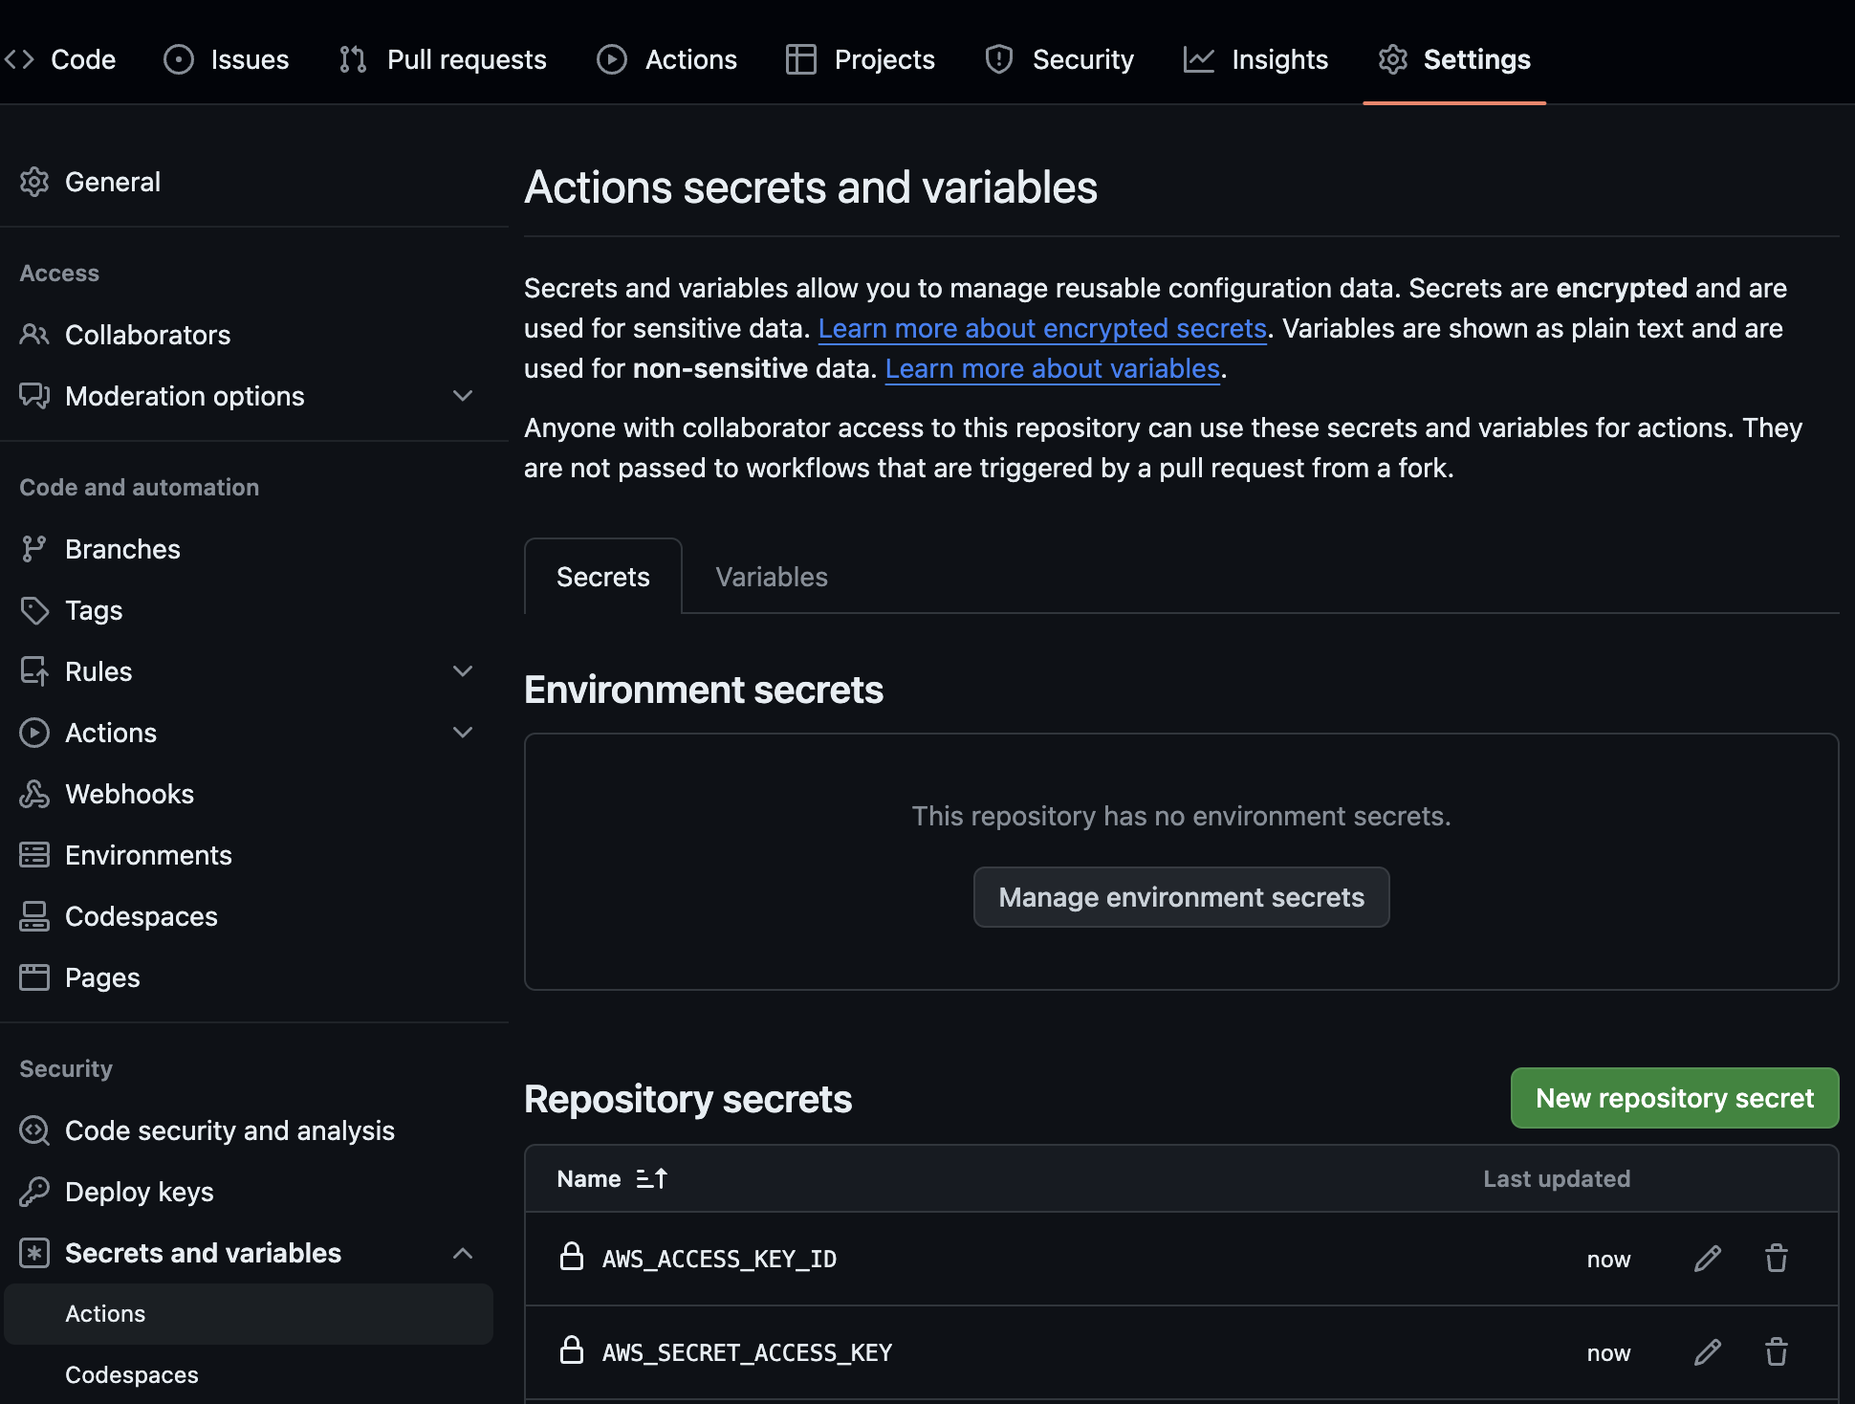Image resolution: width=1855 pixels, height=1404 pixels.
Task: Open the Projects tab
Action: click(x=860, y=59)
